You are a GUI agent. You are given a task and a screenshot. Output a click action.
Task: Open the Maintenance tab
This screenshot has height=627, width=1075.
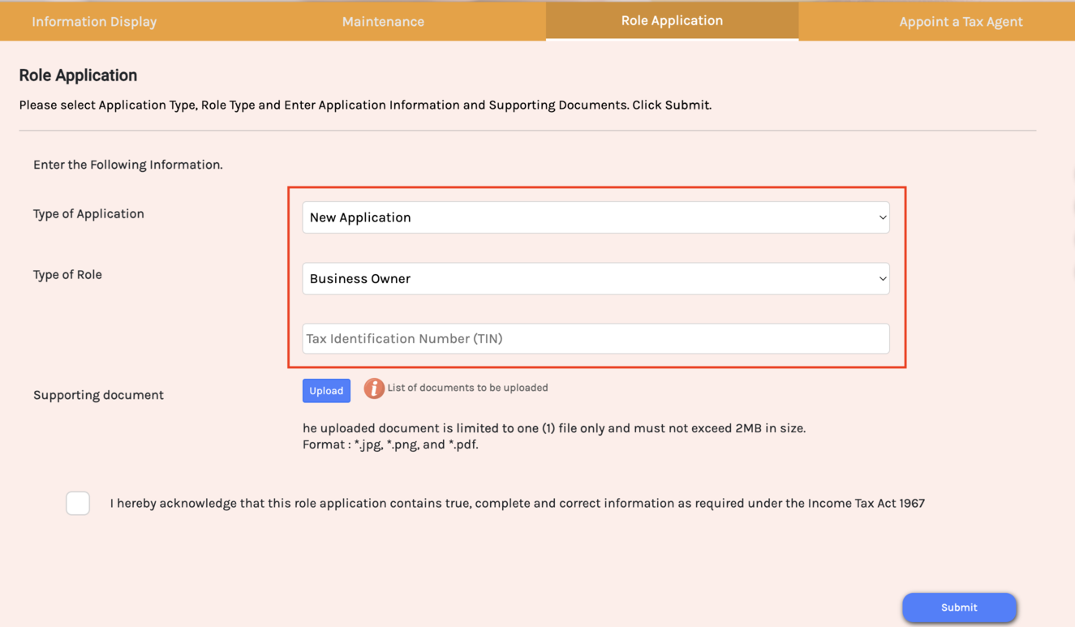(x=383, y=22)
